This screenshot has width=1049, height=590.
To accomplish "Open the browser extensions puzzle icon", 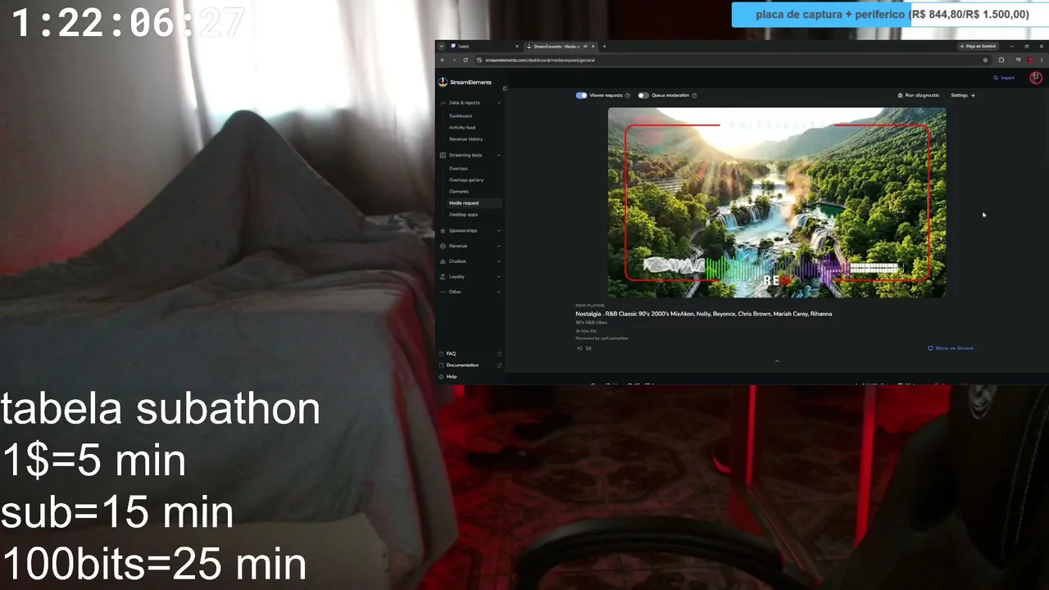I will point(1001,60).
